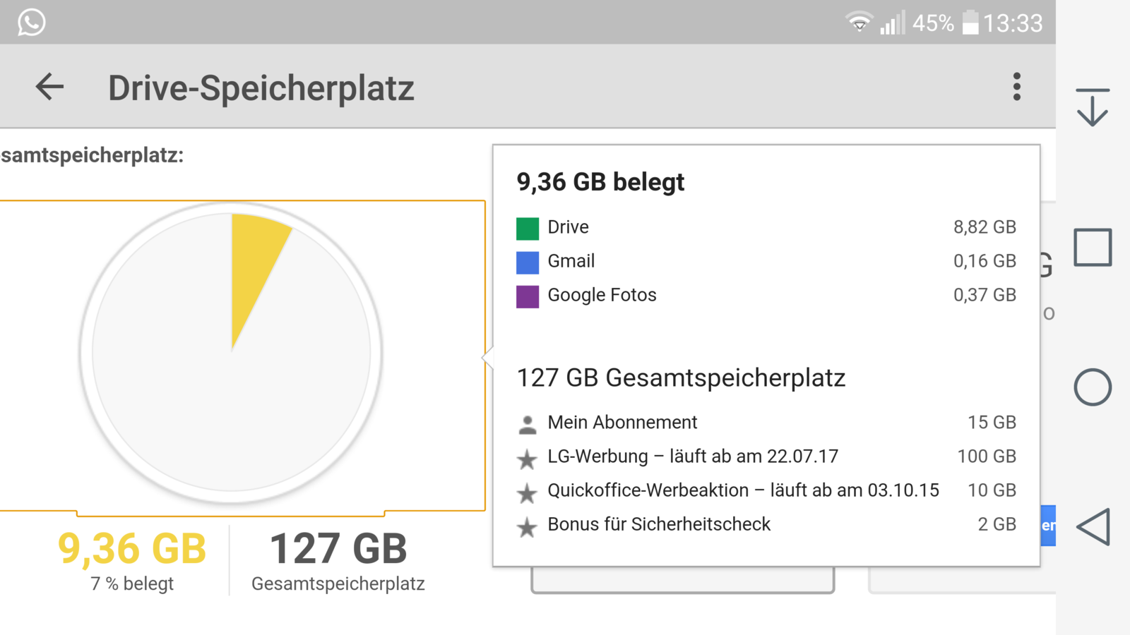Click the blue Gmail color swatch

pyautogui.click(x=528, y=262)
